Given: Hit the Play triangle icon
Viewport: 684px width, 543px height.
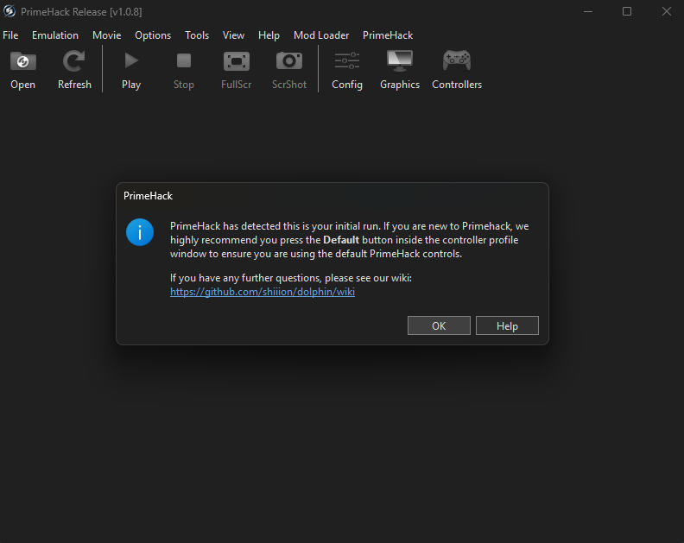Looking at the screenshot, I should click(x=131, y=61).
